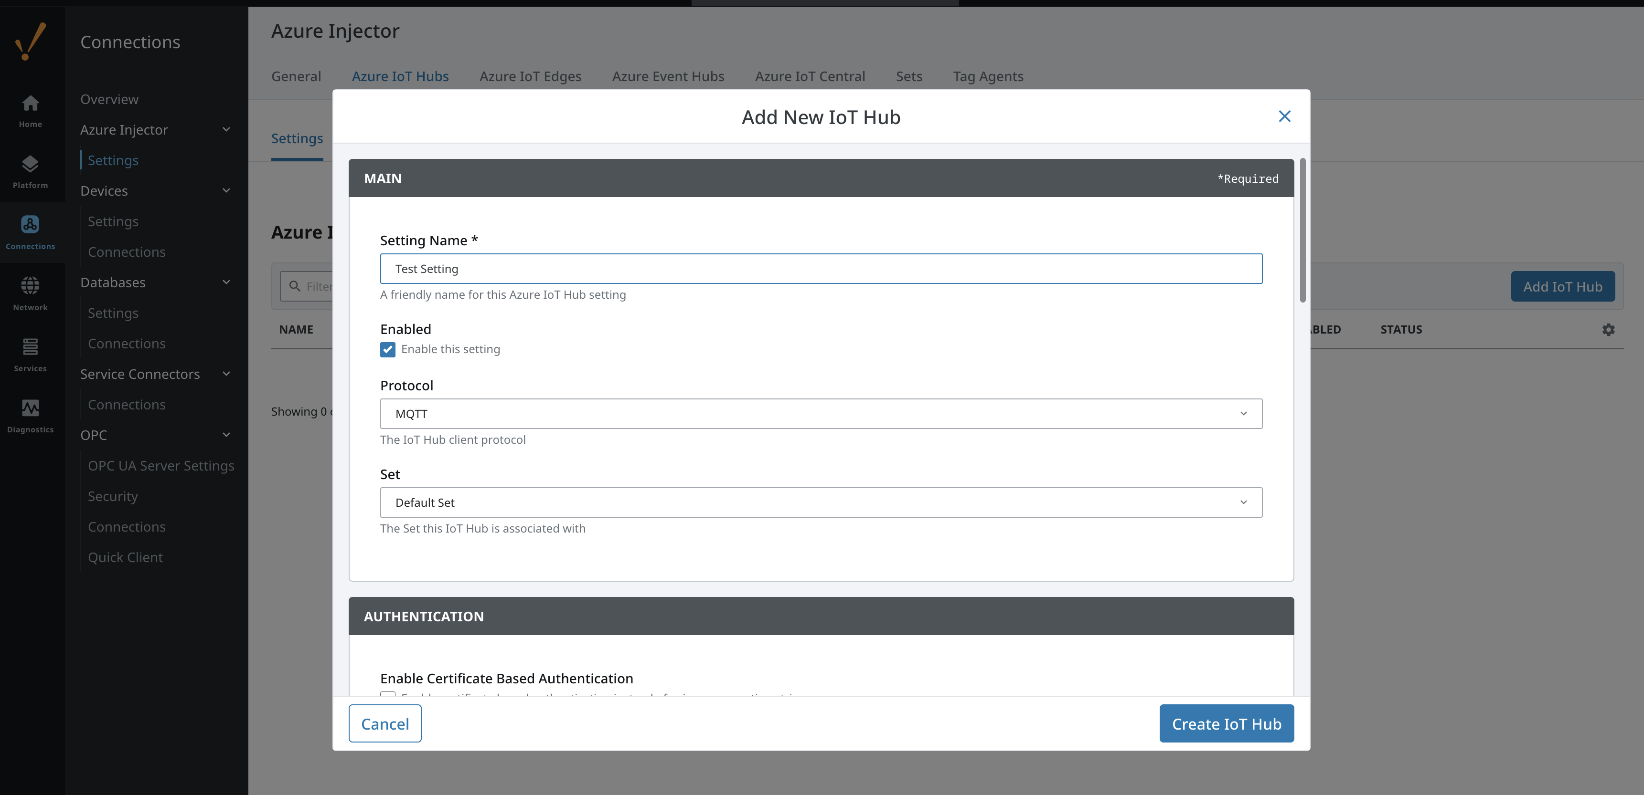
Task: Click the Setting Name input field
Action: (821, 269)
